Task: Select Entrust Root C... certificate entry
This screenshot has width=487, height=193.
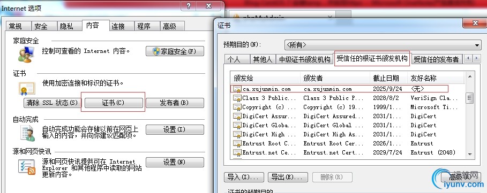Action: point(269,143)
